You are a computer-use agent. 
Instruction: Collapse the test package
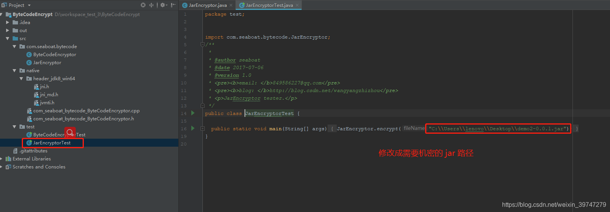pyautogui.click(x=15, y=127)
